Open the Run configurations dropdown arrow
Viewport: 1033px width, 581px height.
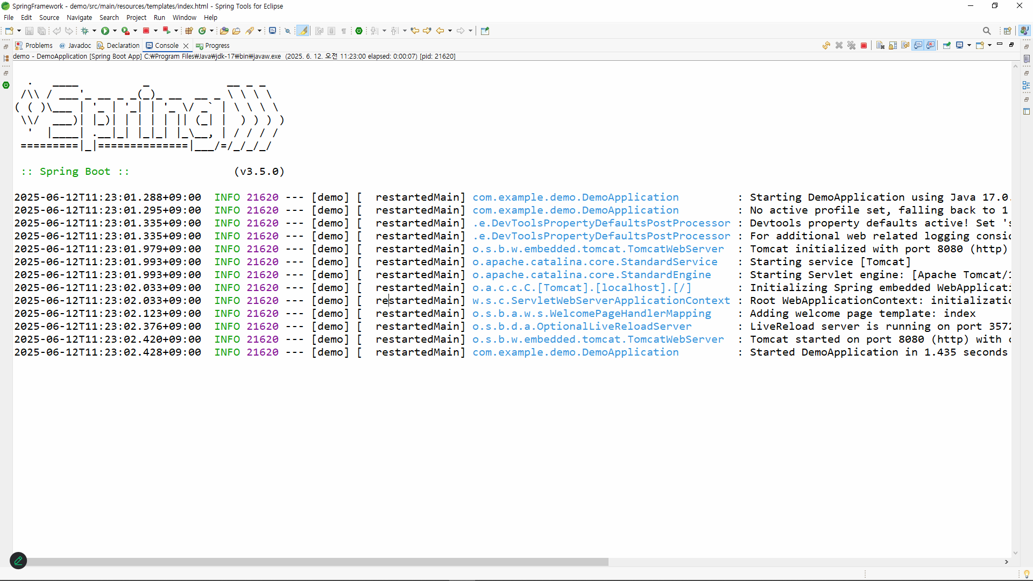[115, 31]
